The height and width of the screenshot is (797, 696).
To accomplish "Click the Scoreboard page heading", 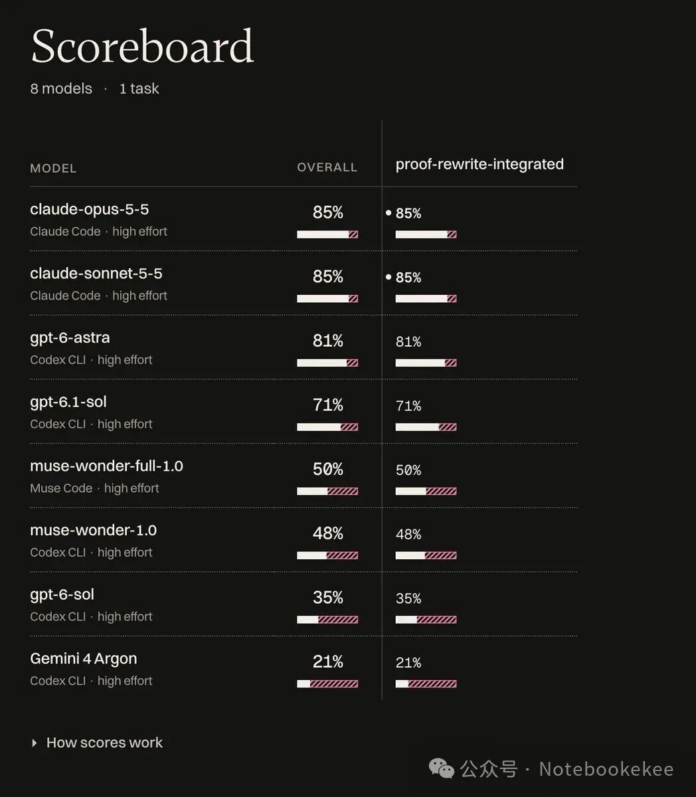I will (142, 46).
